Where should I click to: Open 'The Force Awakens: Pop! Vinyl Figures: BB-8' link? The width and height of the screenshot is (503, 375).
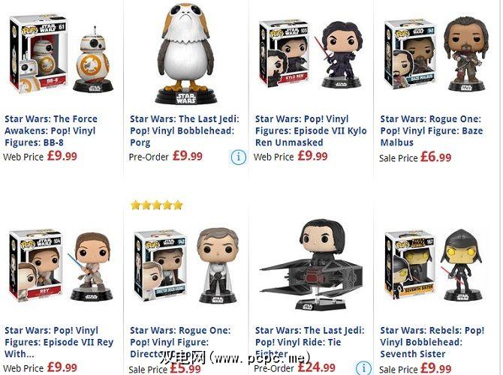[51, 130]
